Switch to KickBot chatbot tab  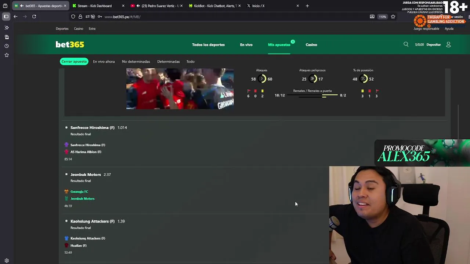pos(215,6)
